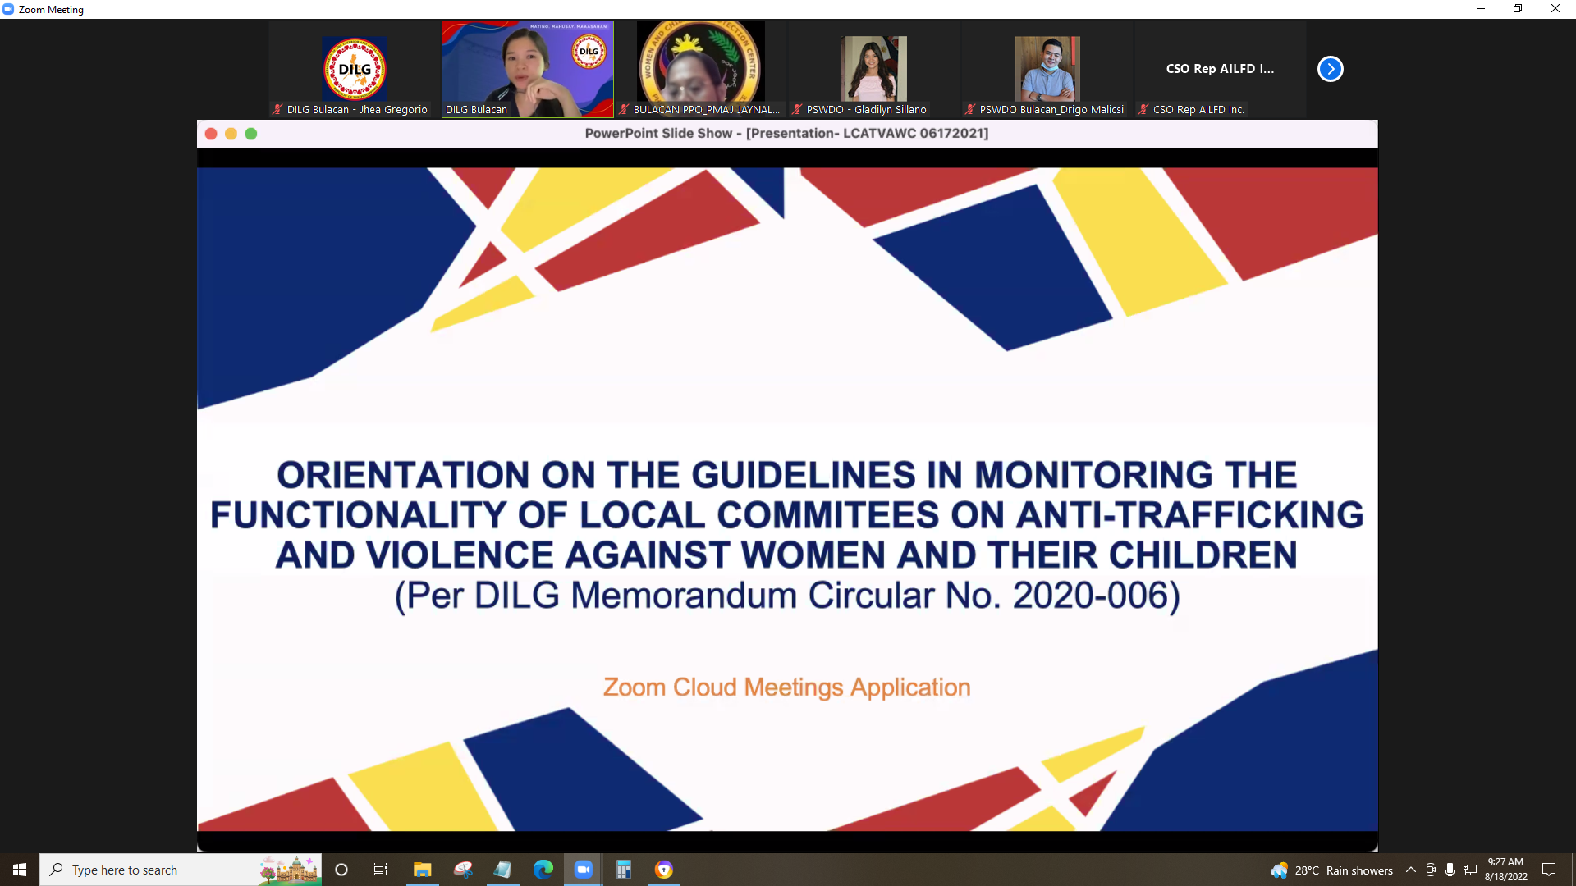Select PSWDO - Gladilyn Sillano participant tile
Image resolution: width=1576 pixels, height=886 pixels.
click(x=874, y=69)
